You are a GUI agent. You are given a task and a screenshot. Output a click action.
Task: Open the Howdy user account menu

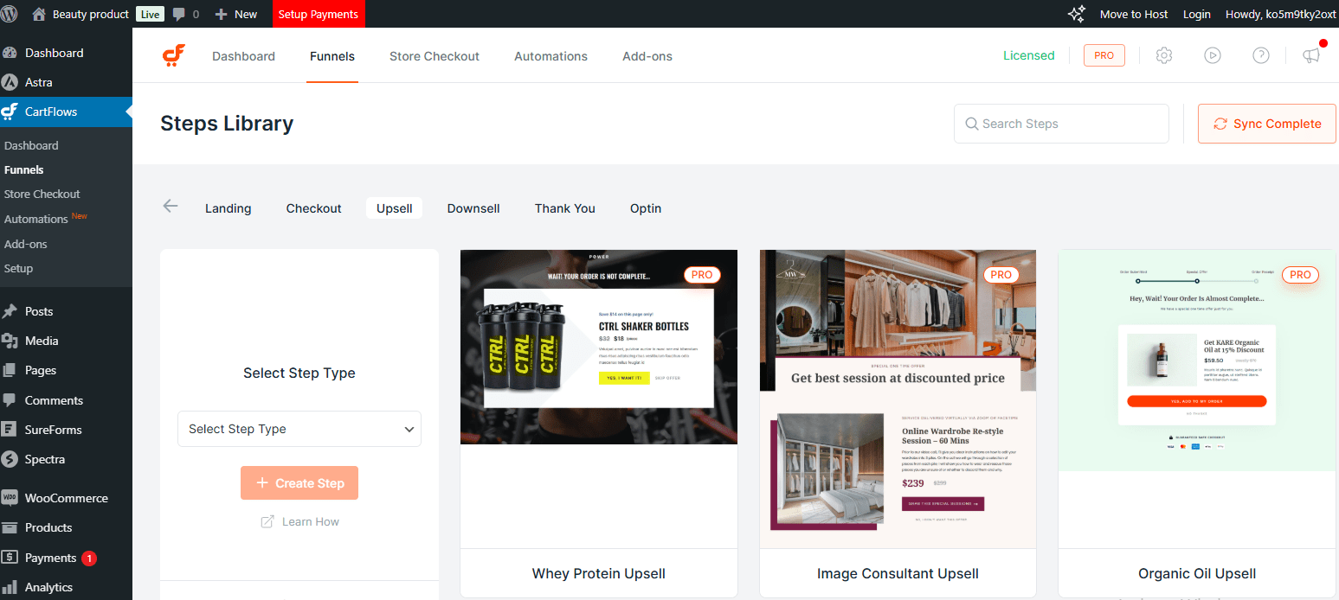coord(1280,14)
